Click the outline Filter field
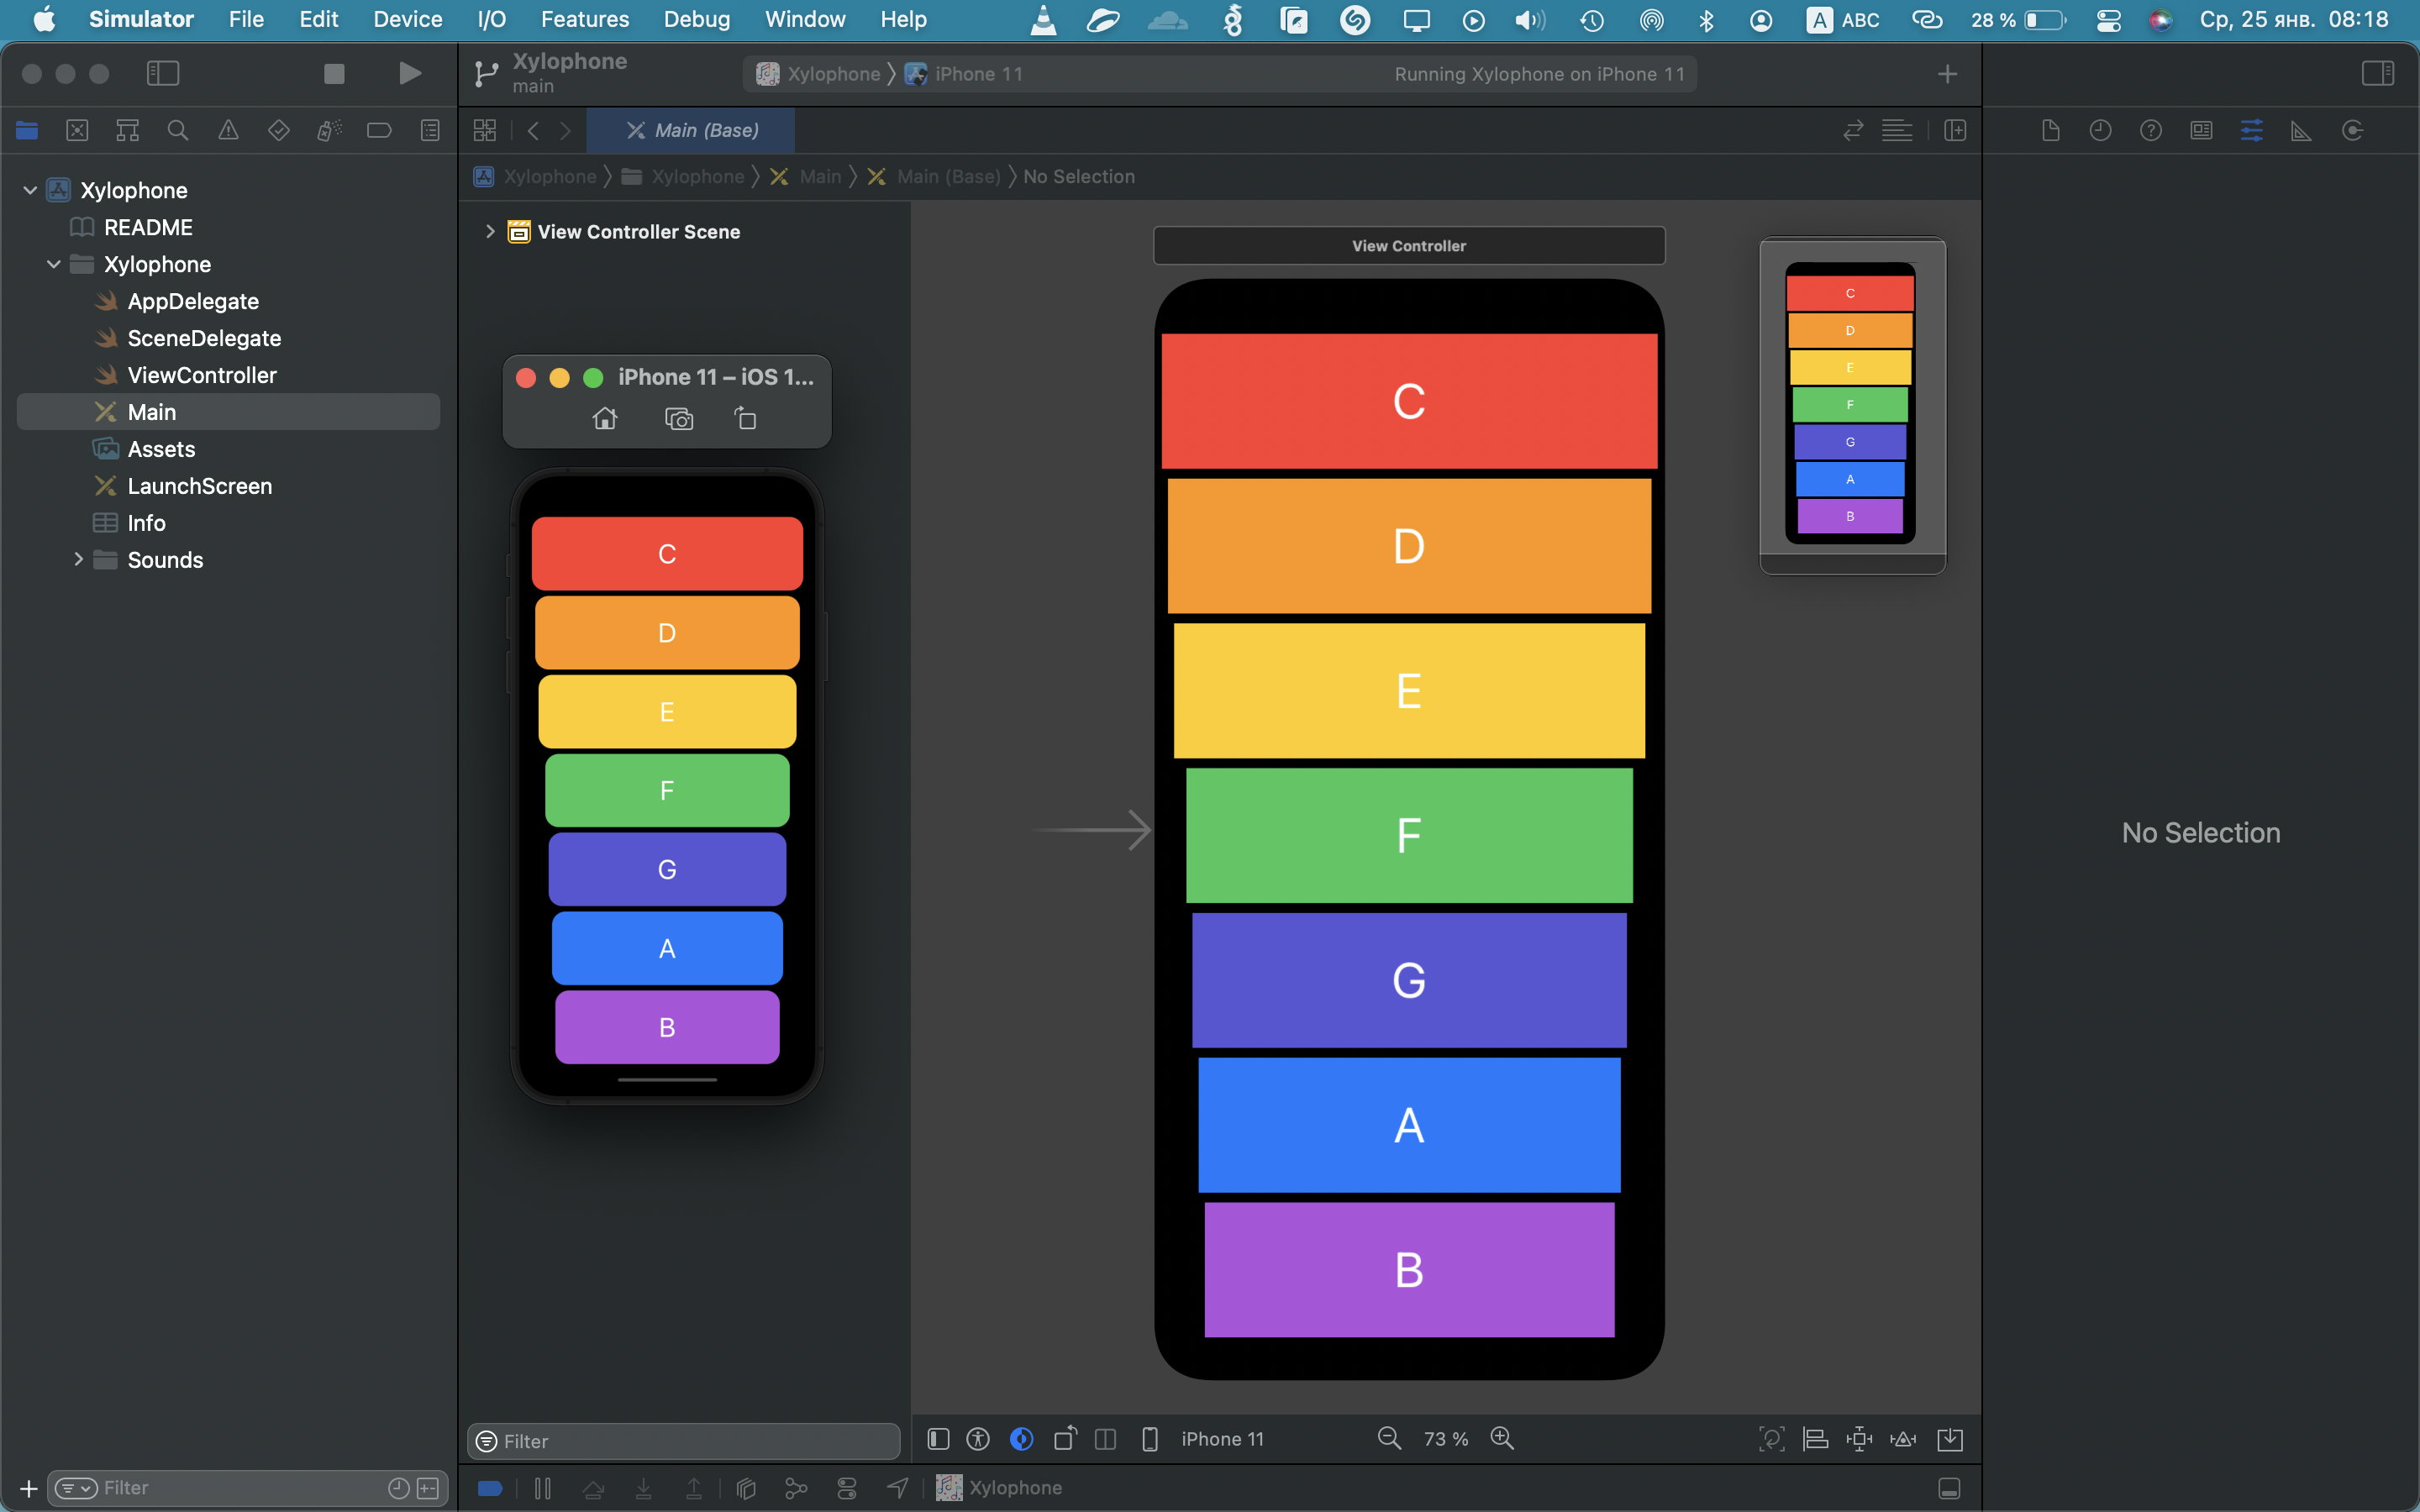This screenshot has width=2420, height=1512. 684,1441
